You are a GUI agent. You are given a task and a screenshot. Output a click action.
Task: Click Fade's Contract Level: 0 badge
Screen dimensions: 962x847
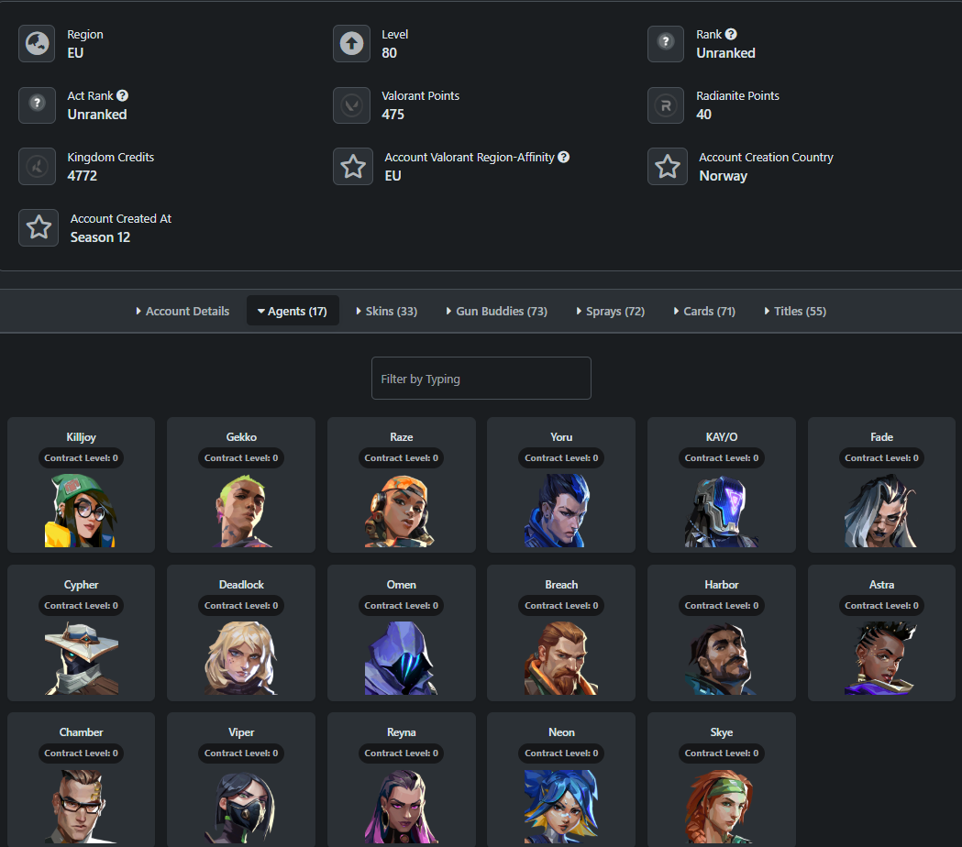881,458
